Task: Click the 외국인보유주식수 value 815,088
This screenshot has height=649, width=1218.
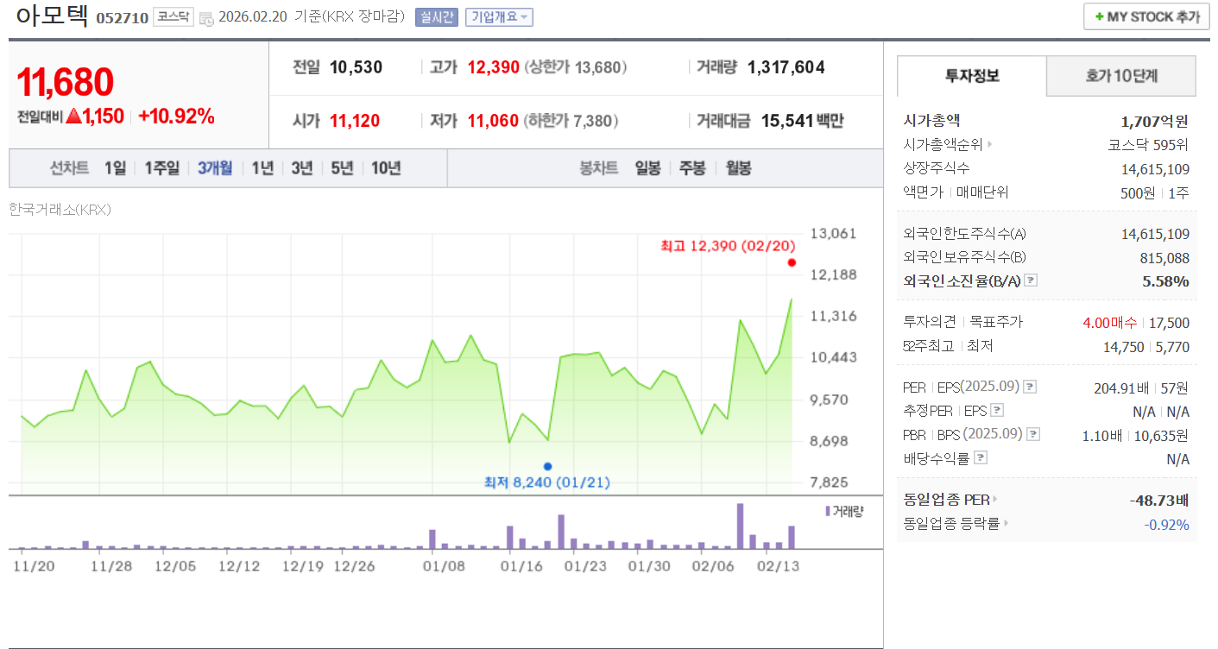Action: (1164, 258)
